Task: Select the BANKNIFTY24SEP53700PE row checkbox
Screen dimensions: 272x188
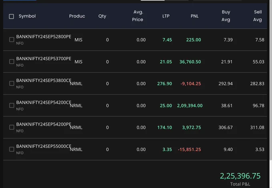Action: [12, 61]
